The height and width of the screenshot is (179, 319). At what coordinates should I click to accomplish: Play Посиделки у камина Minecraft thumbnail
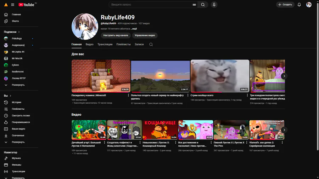click(101, 76)
